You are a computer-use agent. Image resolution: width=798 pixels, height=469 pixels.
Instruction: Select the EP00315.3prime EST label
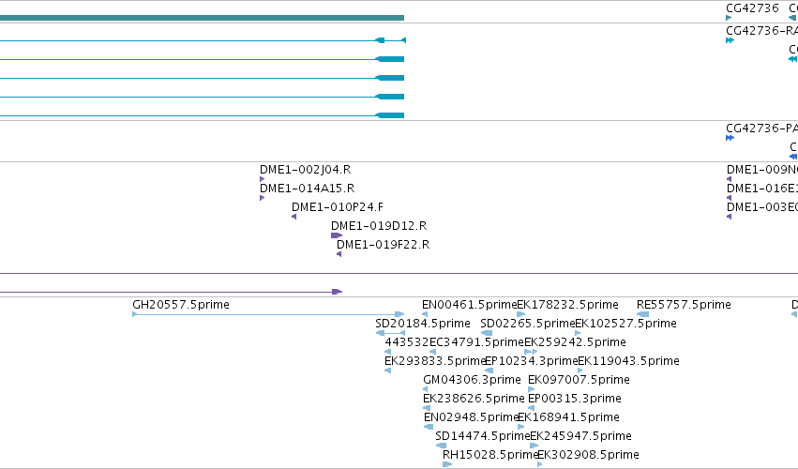[575, 399]
